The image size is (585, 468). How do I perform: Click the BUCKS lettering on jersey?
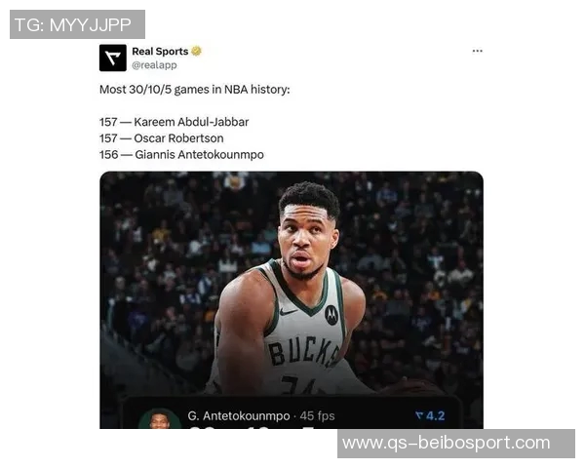tap(303, 351)
